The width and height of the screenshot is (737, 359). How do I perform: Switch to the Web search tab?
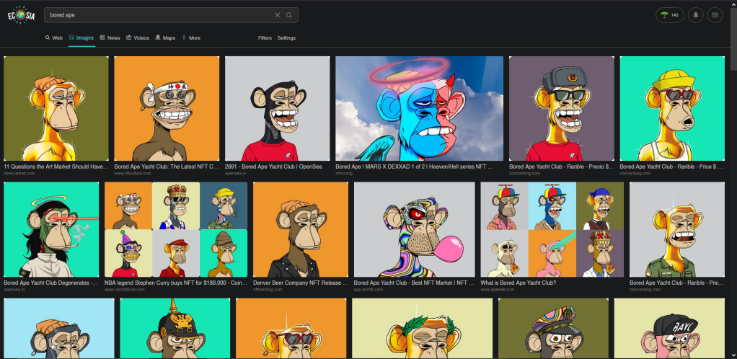tap(54, 37)
